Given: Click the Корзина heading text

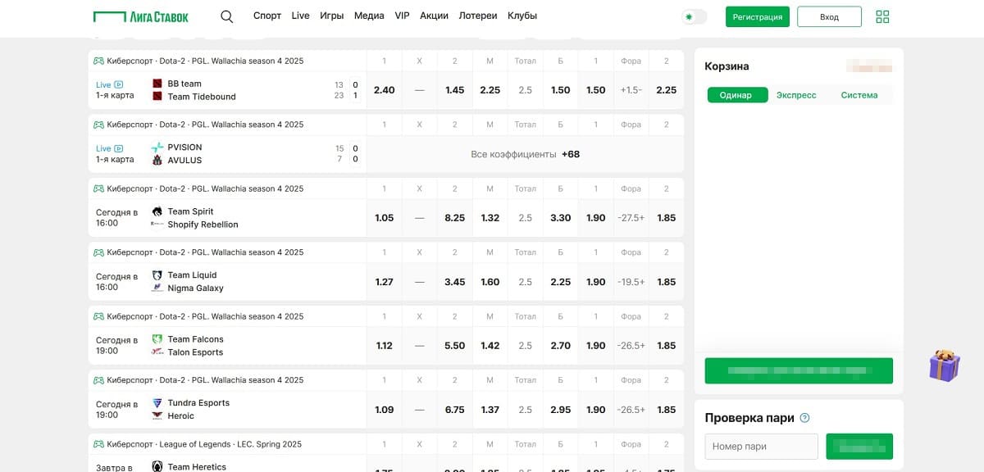Looking at the screenshot, I should [727, 66].
